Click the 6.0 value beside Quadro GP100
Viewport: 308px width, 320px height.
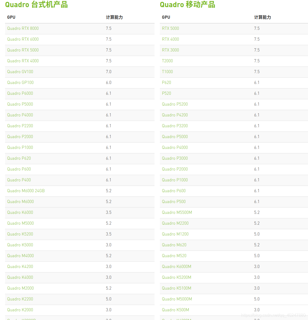pos(109,83)
